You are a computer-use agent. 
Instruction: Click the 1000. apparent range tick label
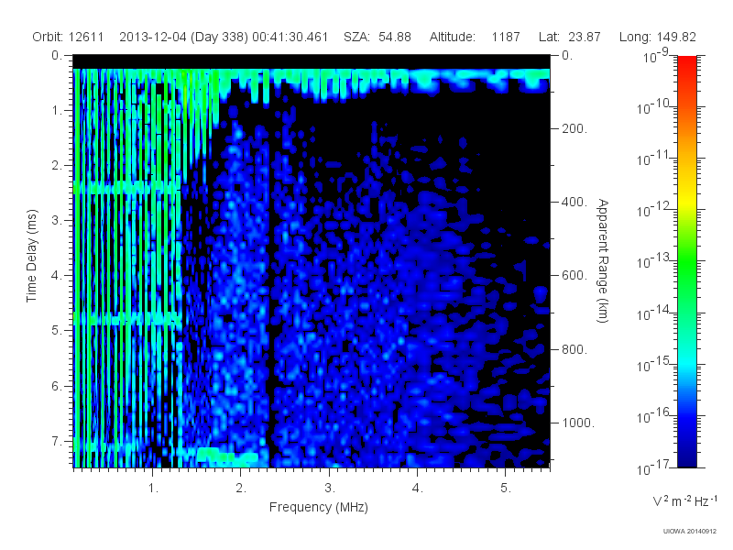pos(578,423)
